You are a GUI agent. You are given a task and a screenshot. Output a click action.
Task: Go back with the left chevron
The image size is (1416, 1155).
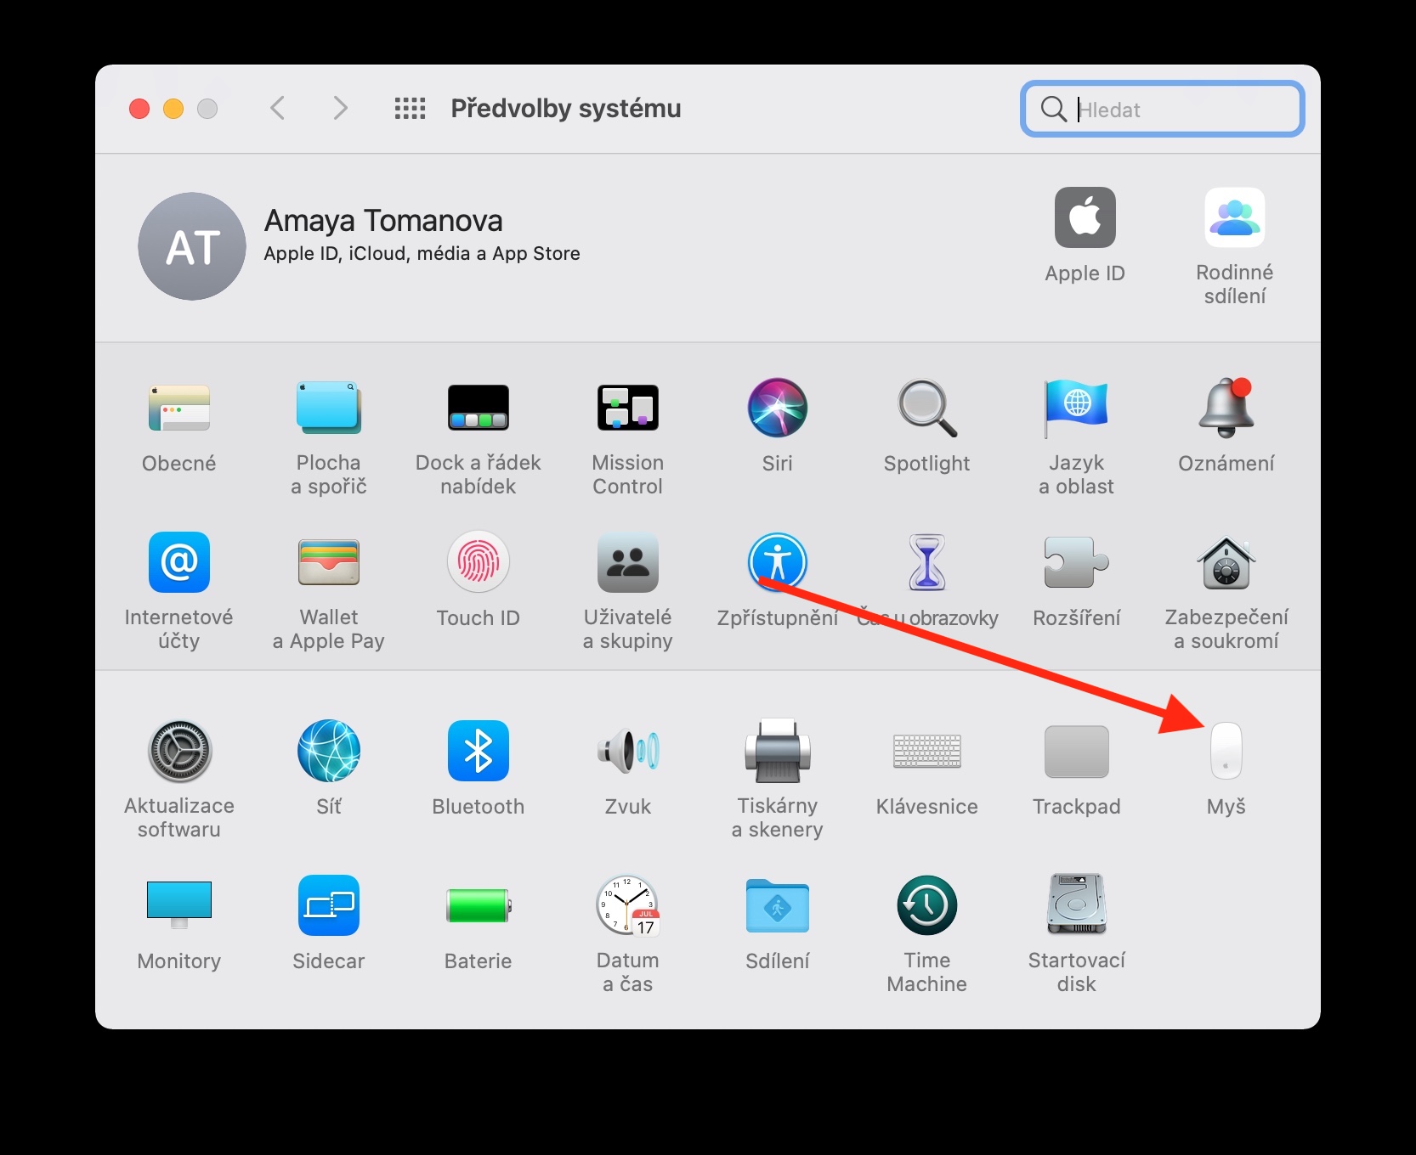click(278, 108)
